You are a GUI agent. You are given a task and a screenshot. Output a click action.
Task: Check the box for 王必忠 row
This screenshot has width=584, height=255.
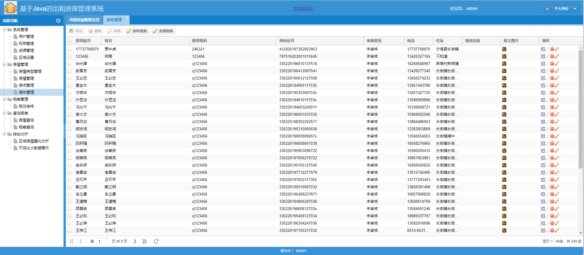pyautogui.click(x=69, y=78)
